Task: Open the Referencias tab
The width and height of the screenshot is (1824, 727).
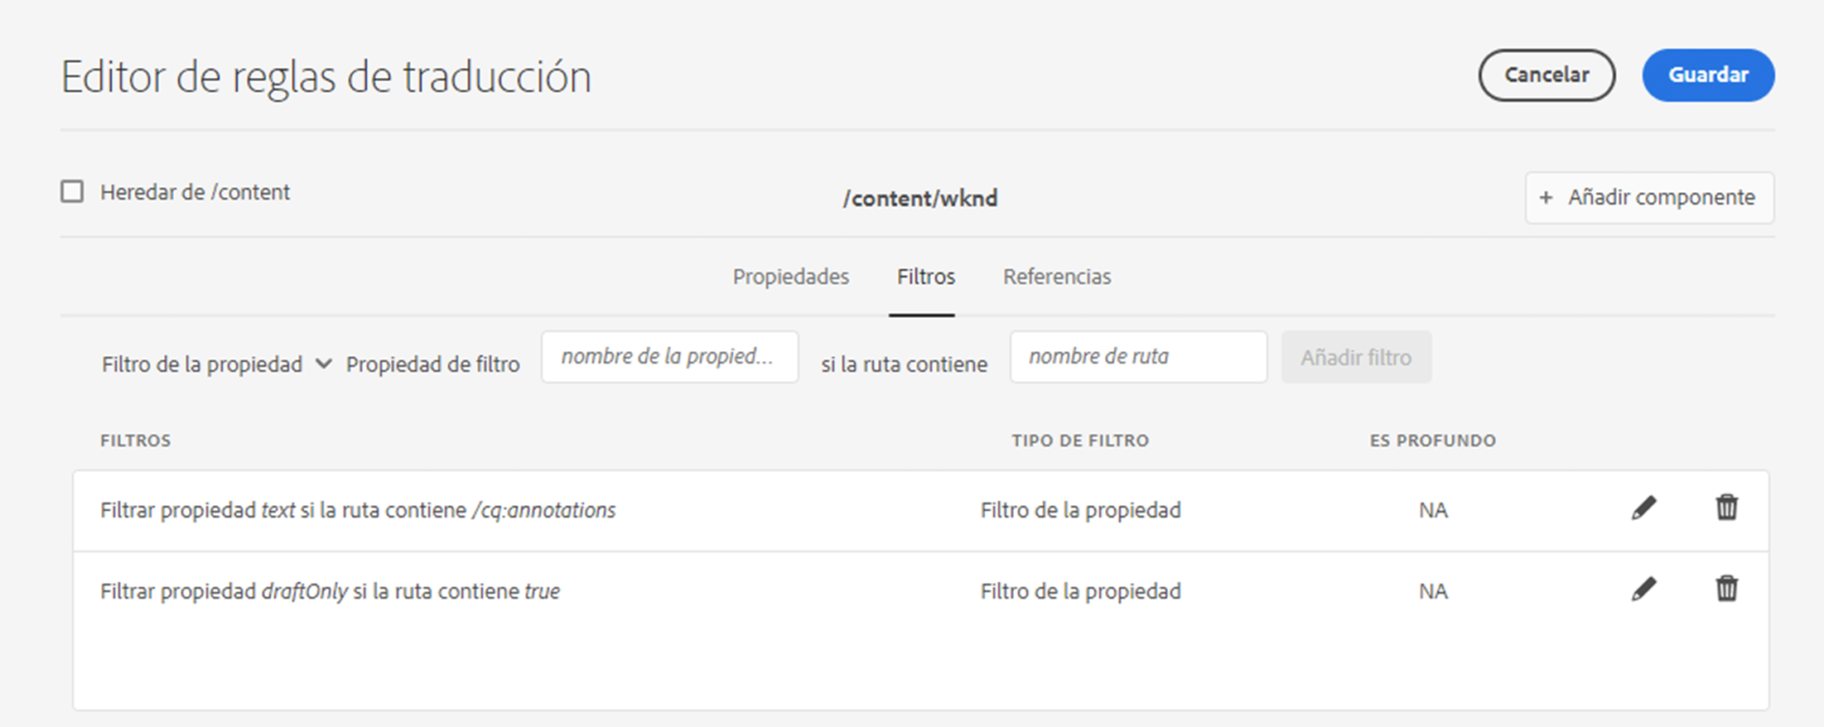Action: click(x=1057, y=277)
